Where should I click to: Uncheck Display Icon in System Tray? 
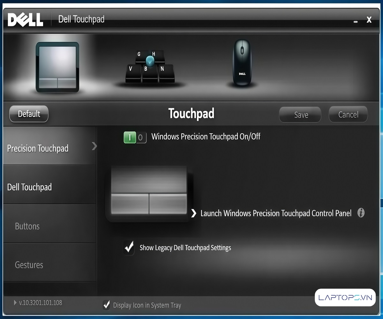[107, 305]
